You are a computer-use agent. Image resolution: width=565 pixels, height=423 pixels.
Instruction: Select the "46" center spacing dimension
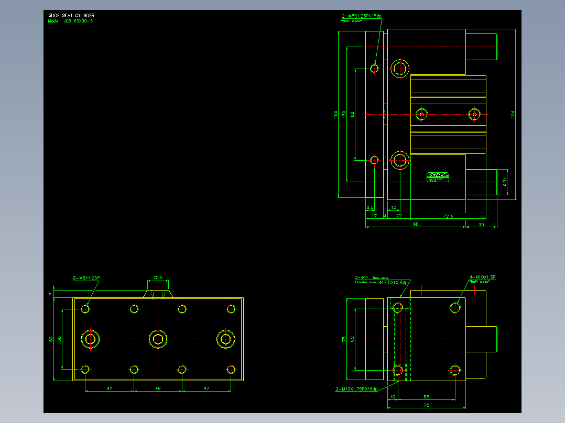[x=158, y=388]
